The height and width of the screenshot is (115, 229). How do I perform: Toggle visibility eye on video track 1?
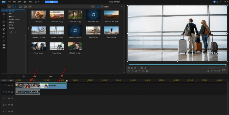click(9, 85)
